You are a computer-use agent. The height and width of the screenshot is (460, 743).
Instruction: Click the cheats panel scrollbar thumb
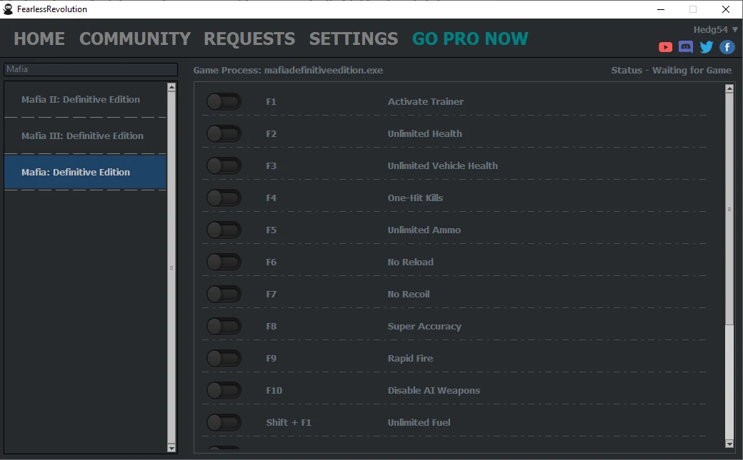click(729, 209)
